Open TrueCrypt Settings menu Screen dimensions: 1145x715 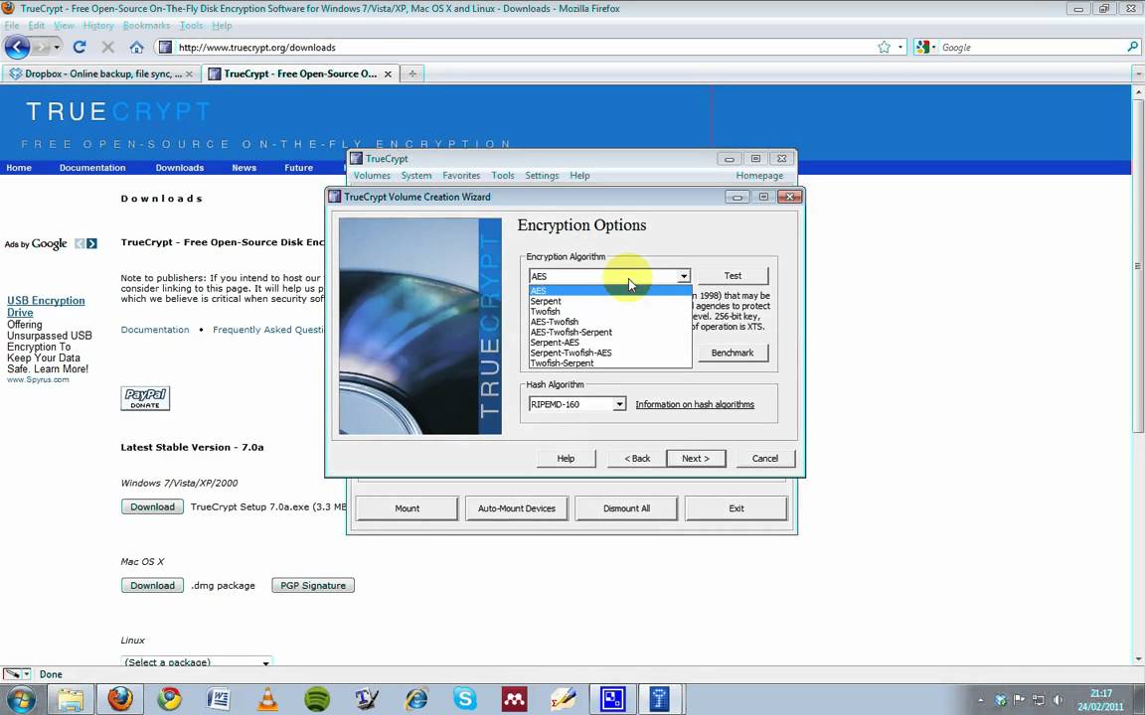click(542, 176)
